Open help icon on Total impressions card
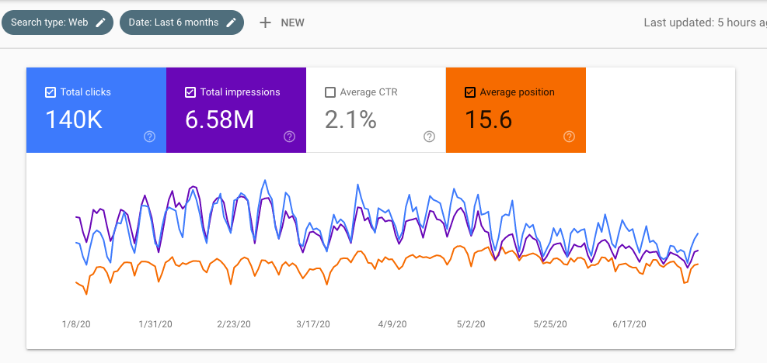Viewport: 767px width, 363px height. [290, 137]
